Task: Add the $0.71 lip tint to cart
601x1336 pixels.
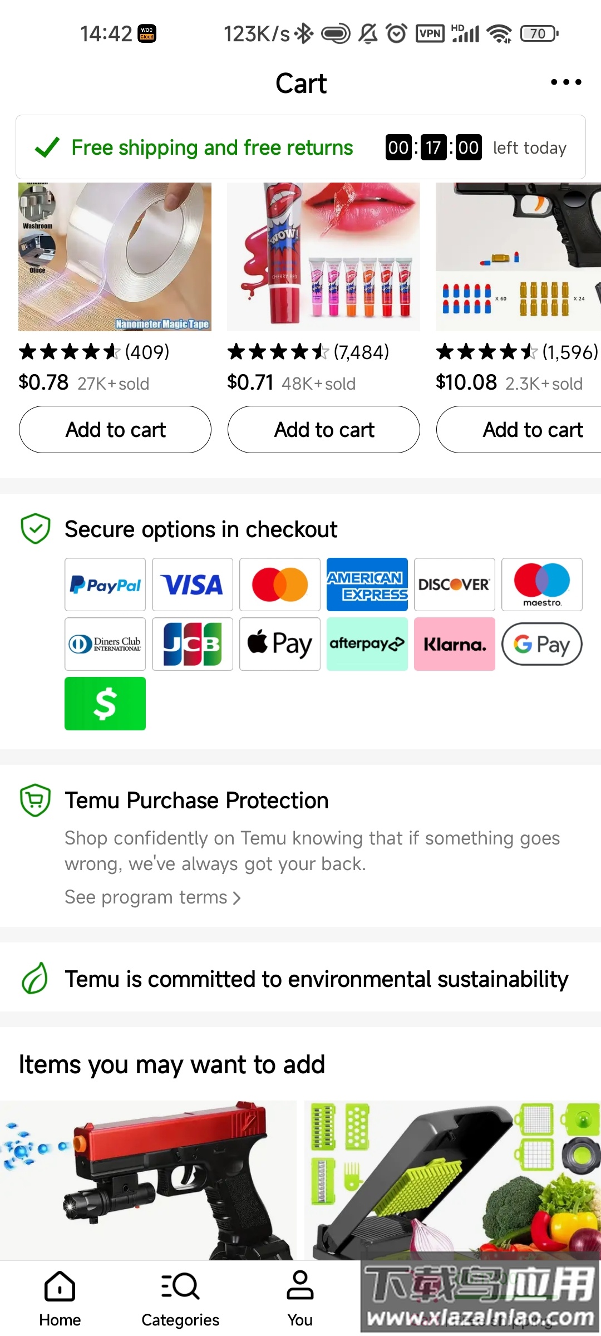Action: [324, 430]
